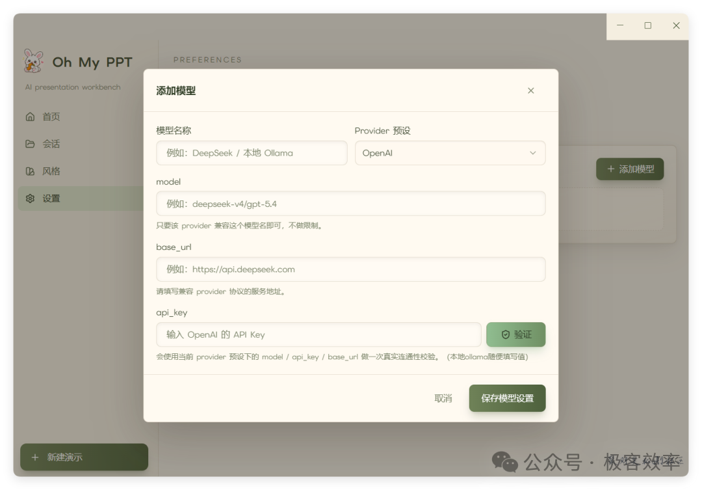
Task: Click 保存模型设置 to save the model settings
Action: (x=507, y=398)
